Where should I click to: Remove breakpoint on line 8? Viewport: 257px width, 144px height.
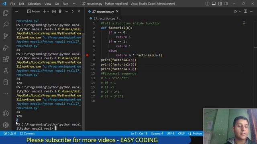pos(87,55)
